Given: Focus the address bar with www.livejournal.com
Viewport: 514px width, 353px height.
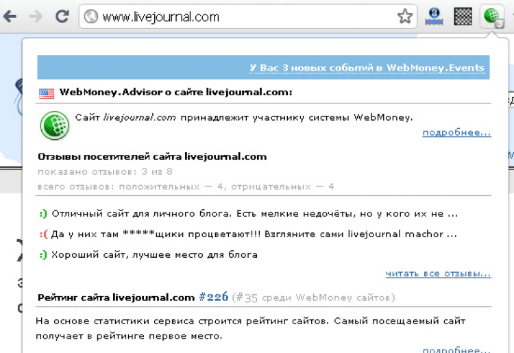Looking at the screenshot, I should click(x=248, y=16).
